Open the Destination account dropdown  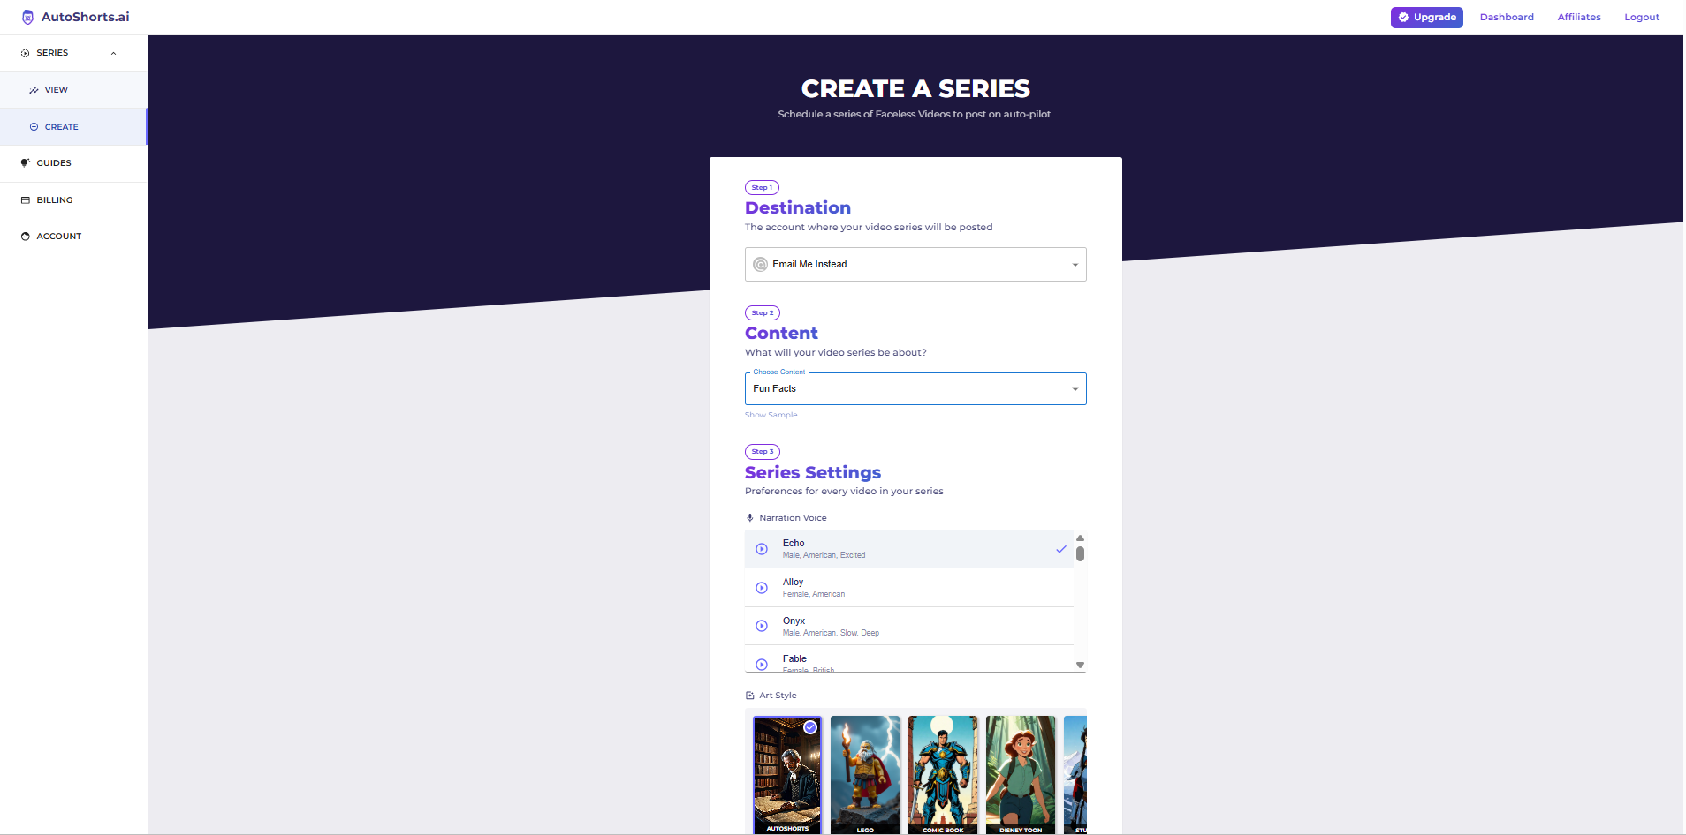tap(915, 264)
